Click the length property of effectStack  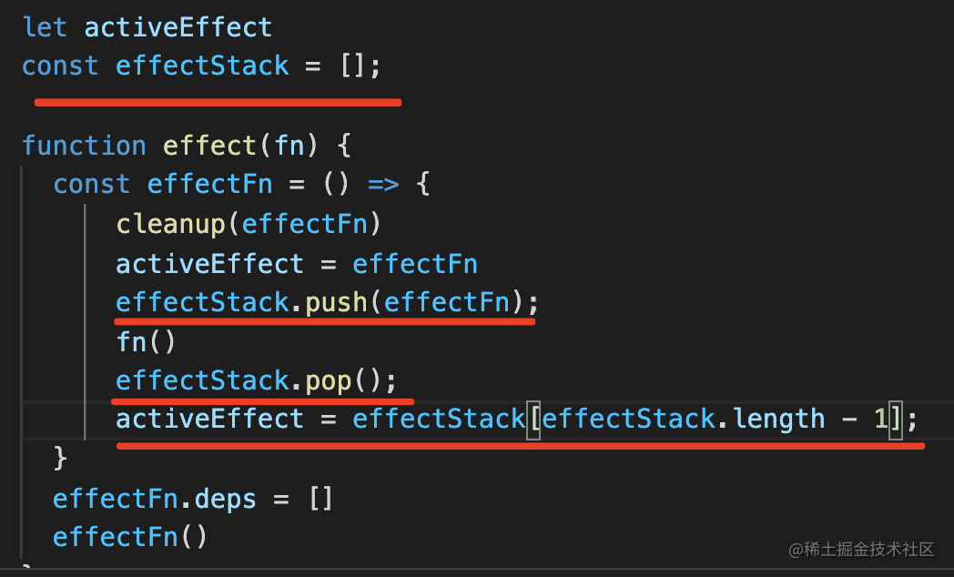(779, 419)
